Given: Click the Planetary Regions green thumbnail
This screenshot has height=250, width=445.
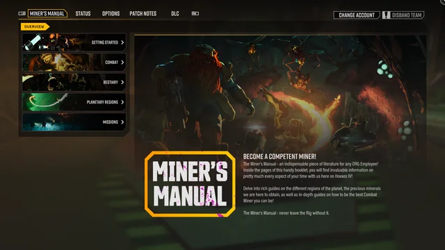Looking at the screenshot, I should [x=45, y=102].
